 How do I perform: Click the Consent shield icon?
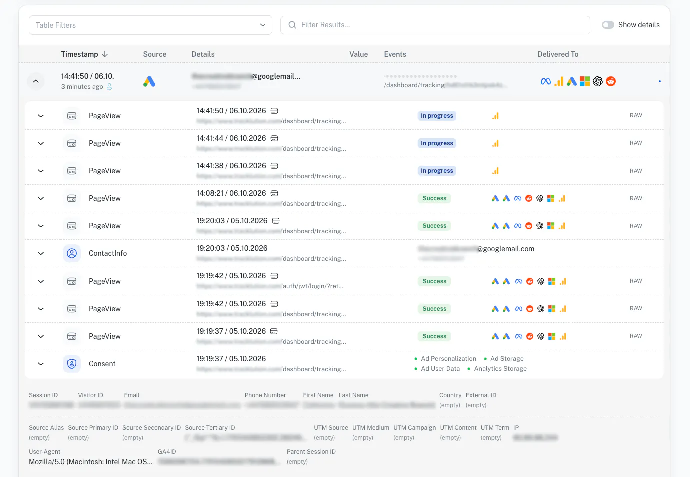[72, 364]
